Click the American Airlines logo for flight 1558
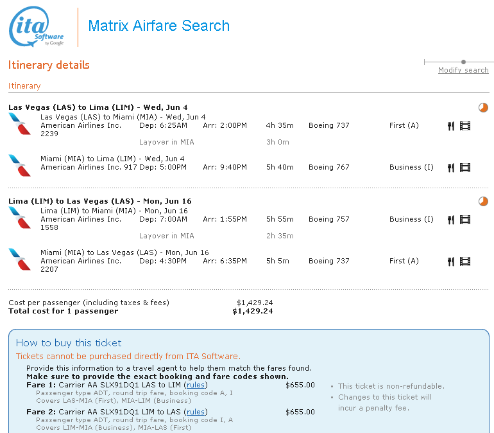Screen dimensions: 494x433 click(x=20, y=217)
